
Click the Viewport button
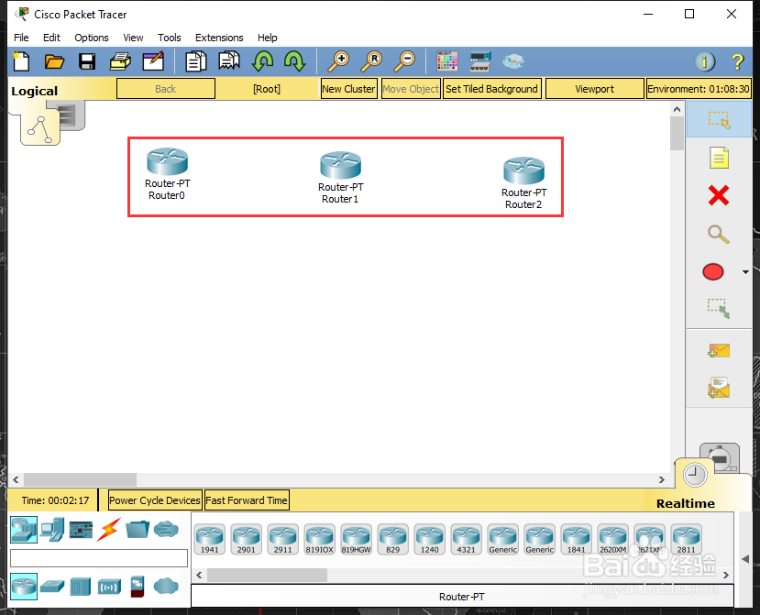(594, 89)
